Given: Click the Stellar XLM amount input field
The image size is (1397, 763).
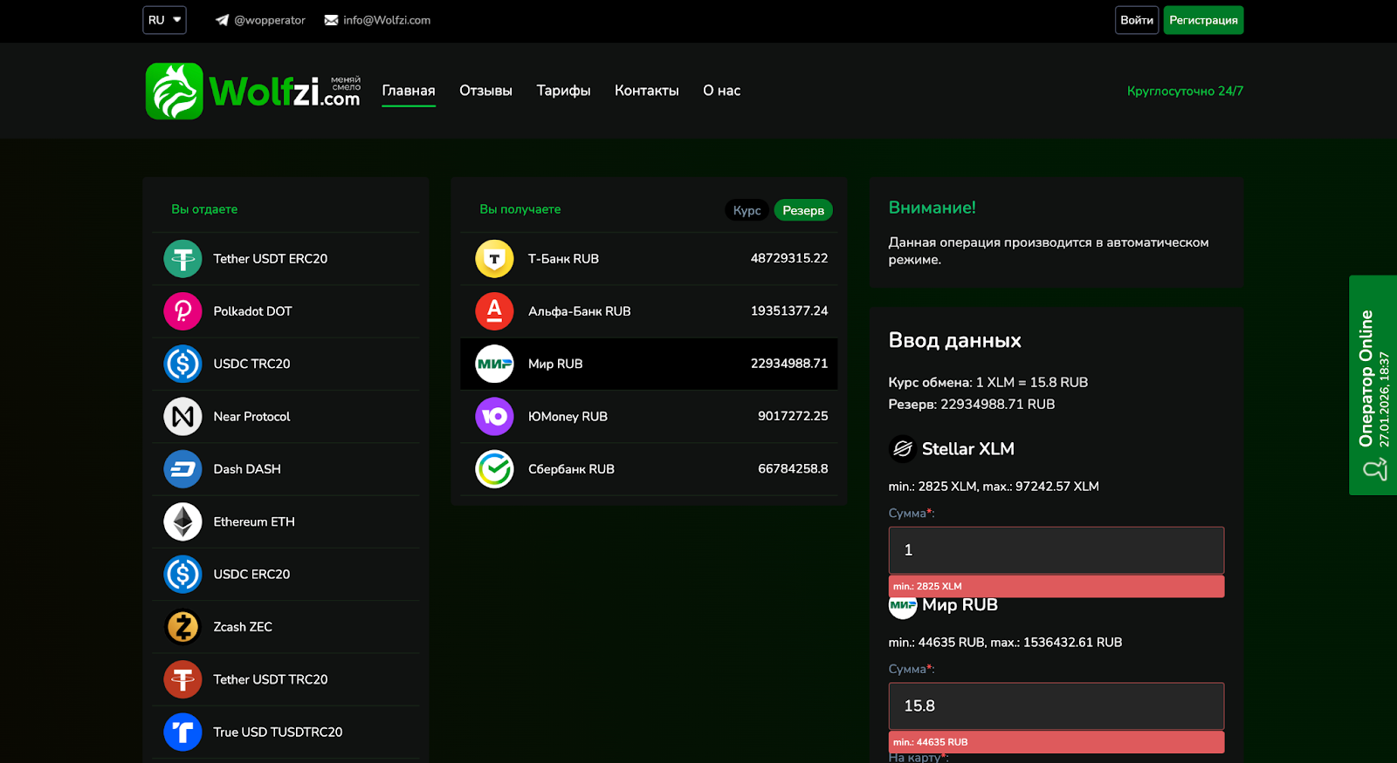Looking at the screenshot, I should click(1056, 550).
